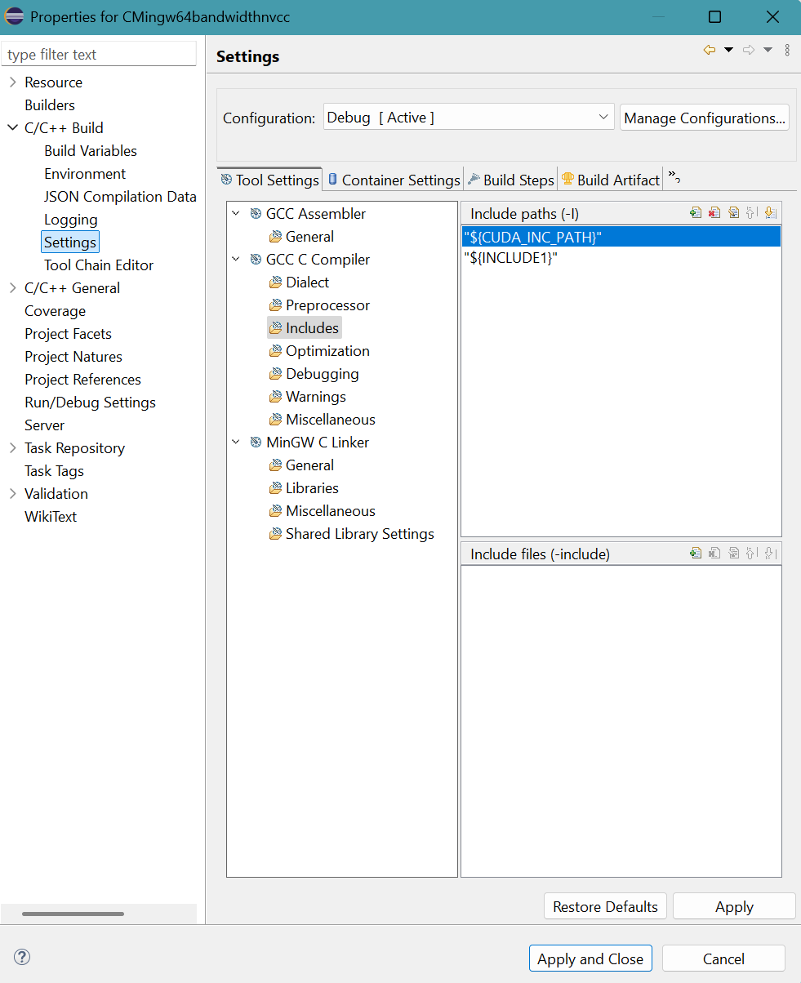Collapse the C/C++ Build tree node
This screenshot has height=983, width=801.
[12, 128]
